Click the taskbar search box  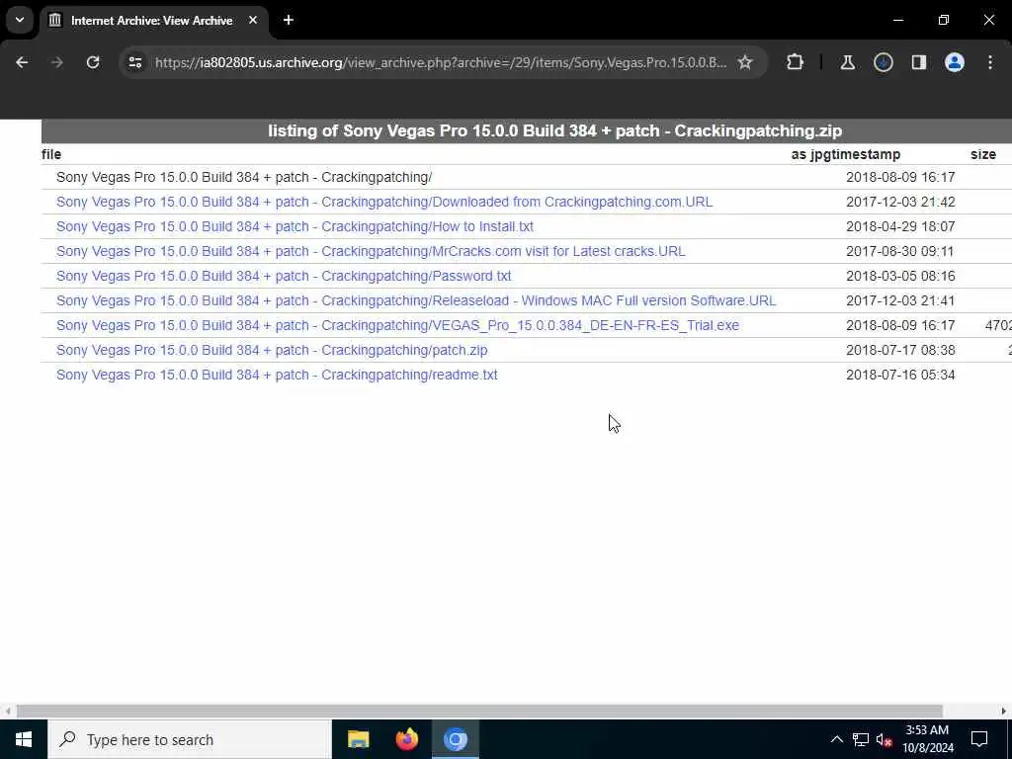pyautogui.click(x=189, y=739)
